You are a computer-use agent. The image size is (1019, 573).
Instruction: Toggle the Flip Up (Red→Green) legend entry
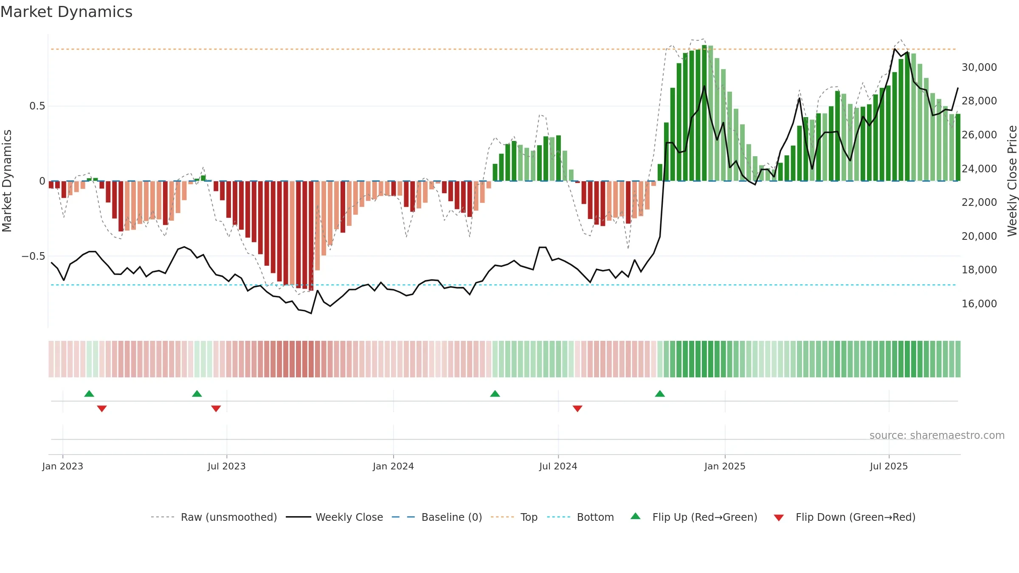tap(694, 517)
